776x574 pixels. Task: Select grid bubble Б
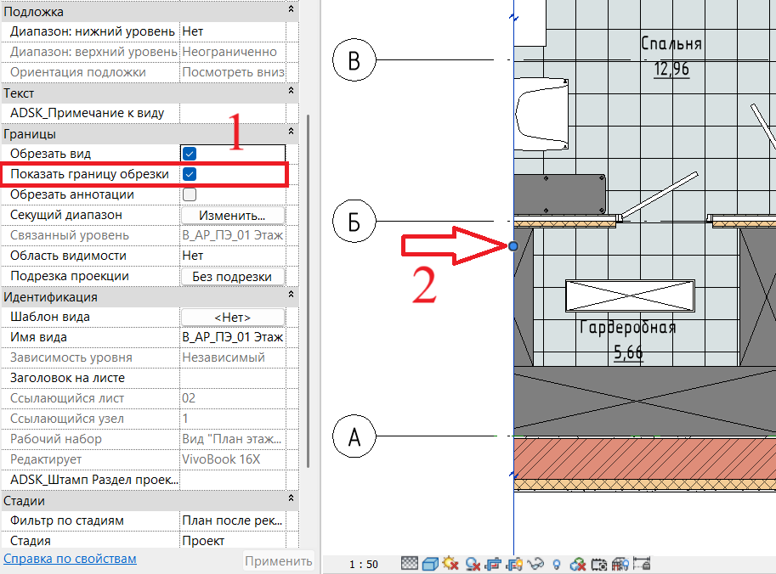click(354, 221)
